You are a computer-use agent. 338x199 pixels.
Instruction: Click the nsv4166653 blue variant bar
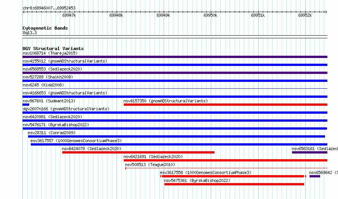[175, 97]
